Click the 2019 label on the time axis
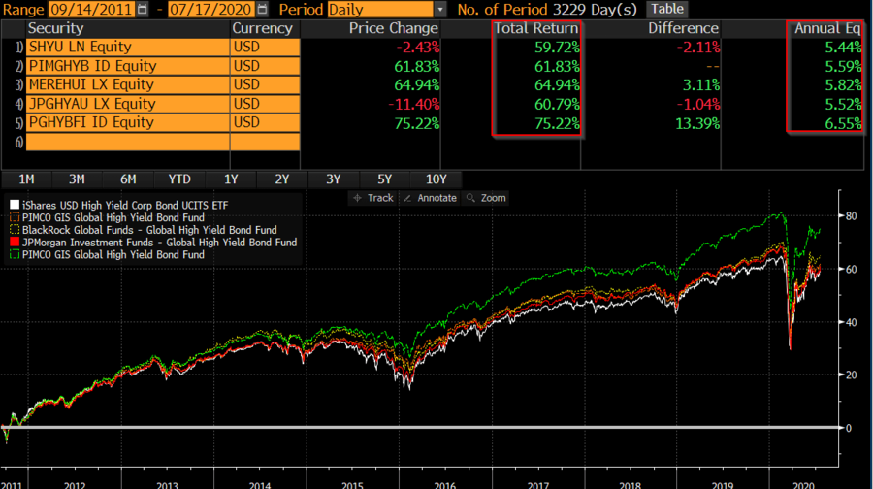 point(723,484)
